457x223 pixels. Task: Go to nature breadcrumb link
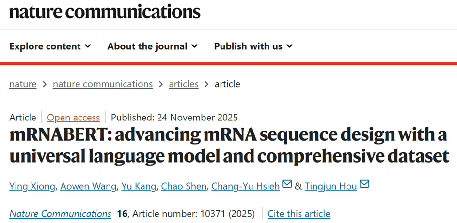23,84
